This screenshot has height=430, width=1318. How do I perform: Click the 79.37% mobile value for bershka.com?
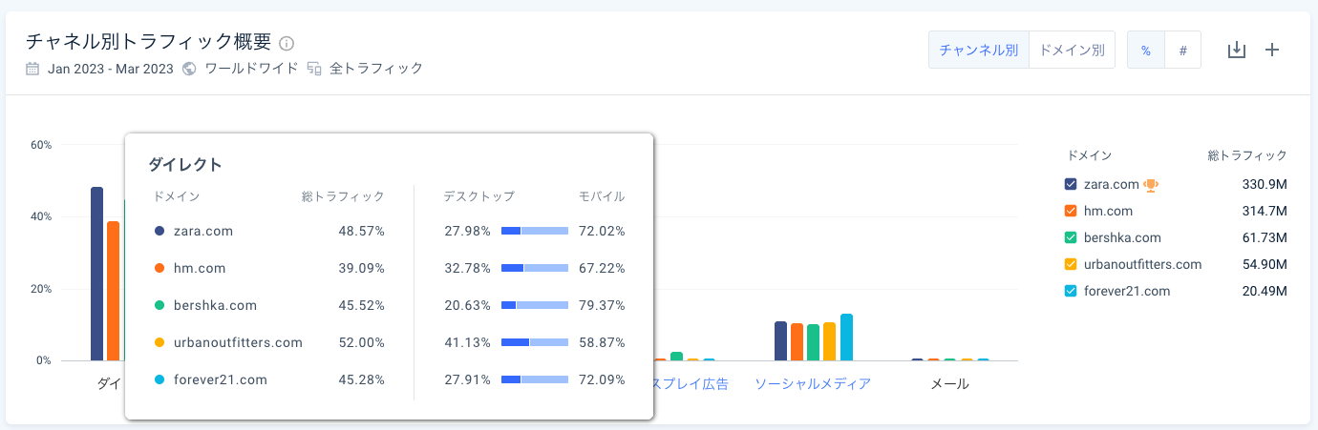tap(602, 305)
